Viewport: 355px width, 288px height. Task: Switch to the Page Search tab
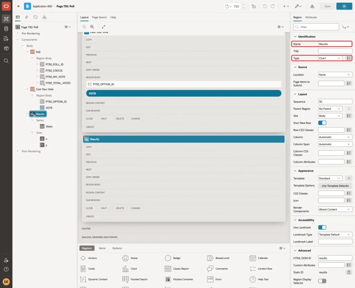99,17
